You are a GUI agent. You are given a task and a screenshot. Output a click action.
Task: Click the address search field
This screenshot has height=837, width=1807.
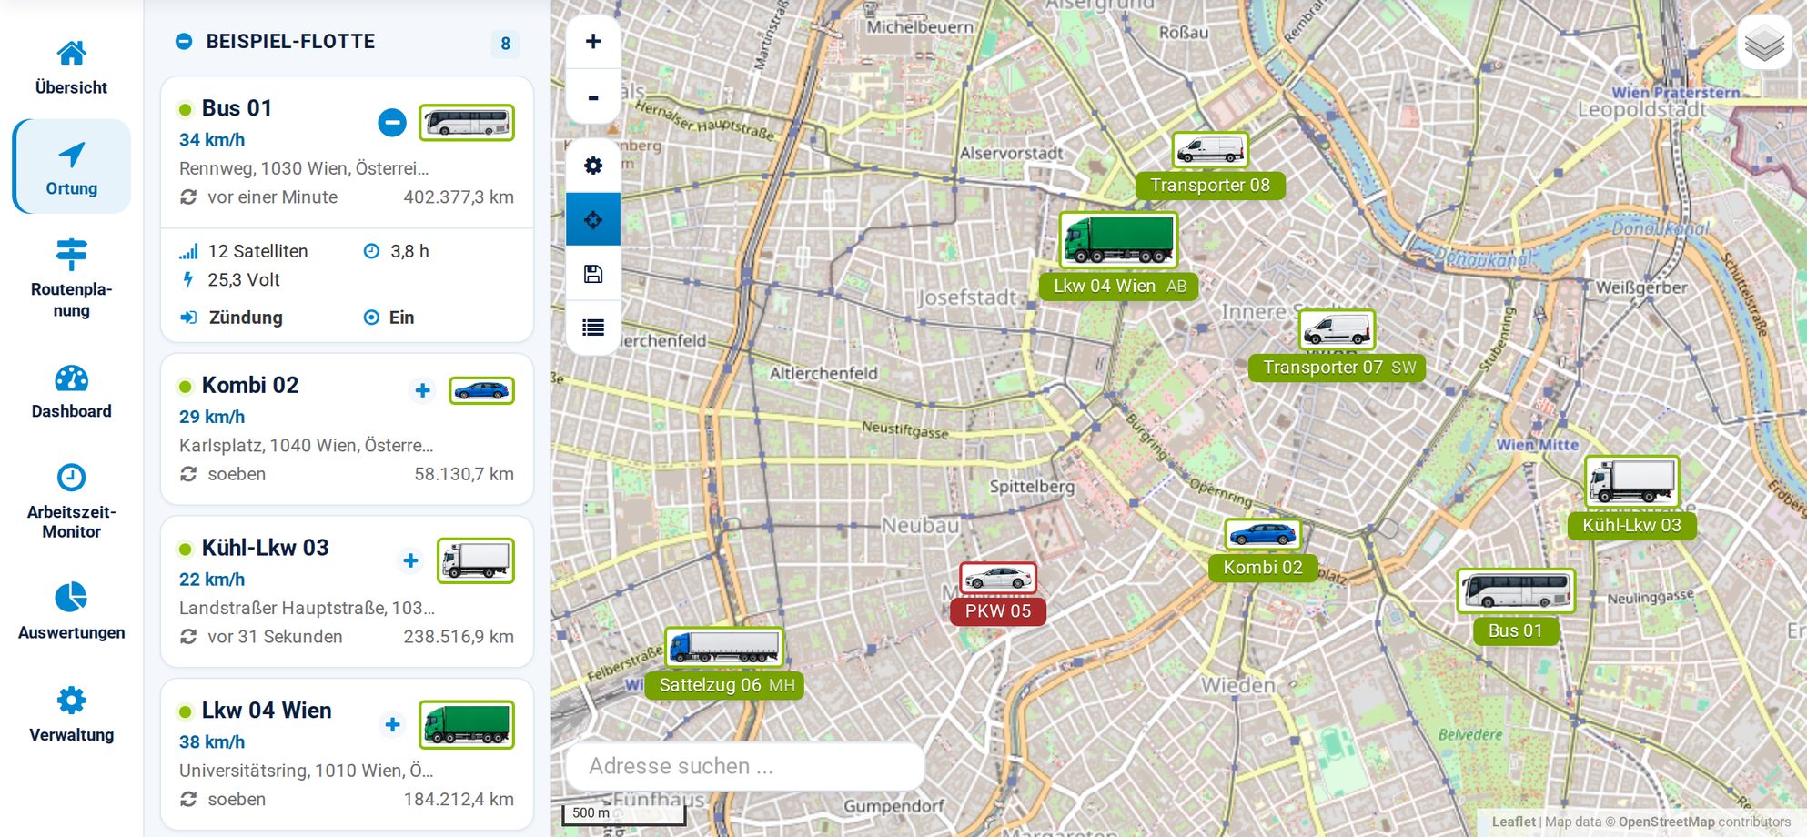[x=745, y=766]
